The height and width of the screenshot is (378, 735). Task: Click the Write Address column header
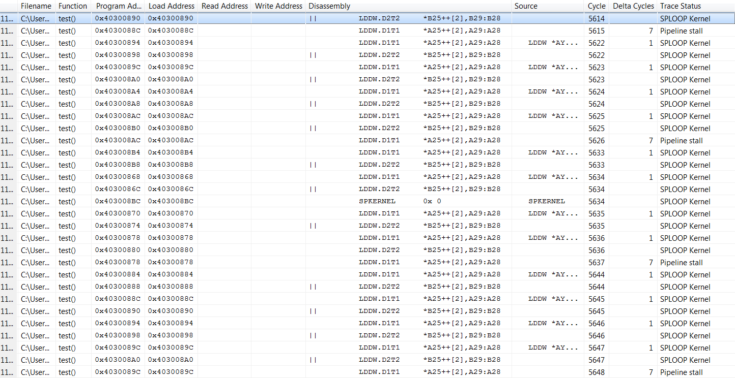click(x=278, y=6)
